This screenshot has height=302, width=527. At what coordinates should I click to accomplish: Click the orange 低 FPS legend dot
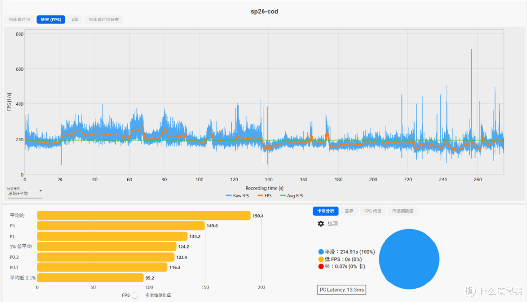[x=321, y=259]
